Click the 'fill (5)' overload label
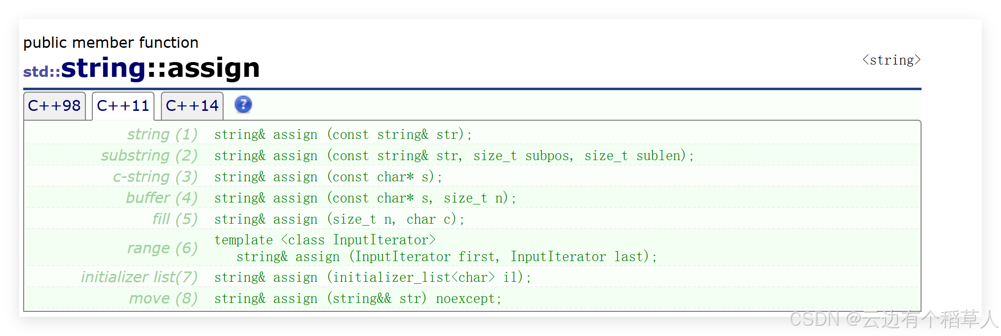The height and width of the screenshot is (336, 1001). point(175,219)
